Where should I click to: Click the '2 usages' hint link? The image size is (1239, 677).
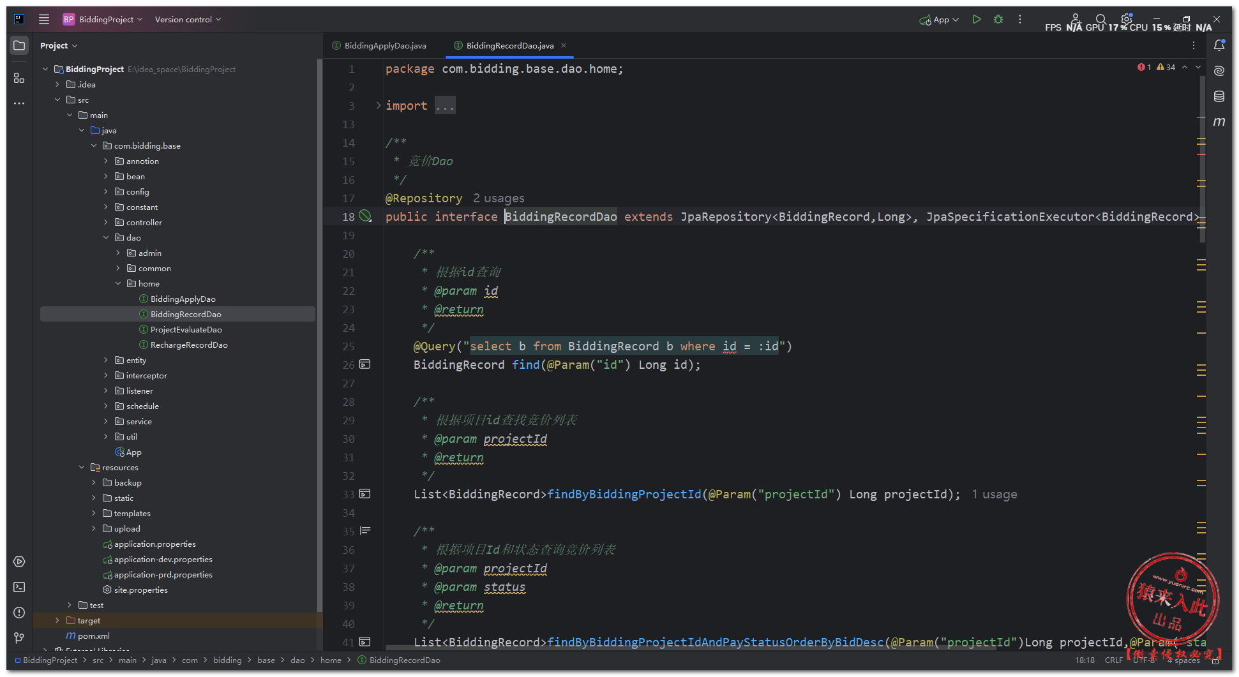(499, 198)
